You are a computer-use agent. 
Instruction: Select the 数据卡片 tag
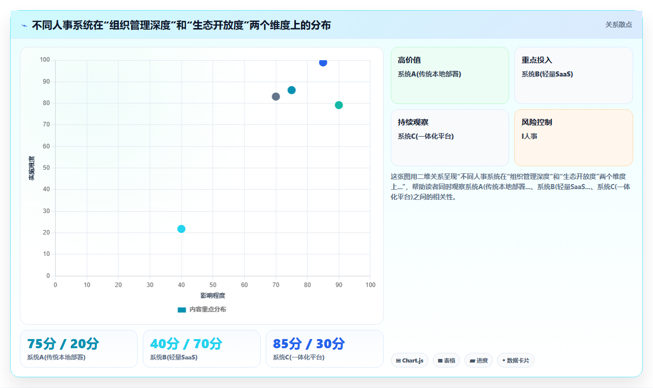pos(516,360)
